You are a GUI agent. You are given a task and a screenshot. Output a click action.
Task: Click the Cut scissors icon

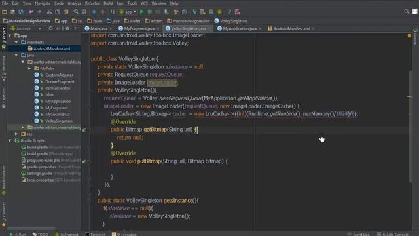pos(49,12)
